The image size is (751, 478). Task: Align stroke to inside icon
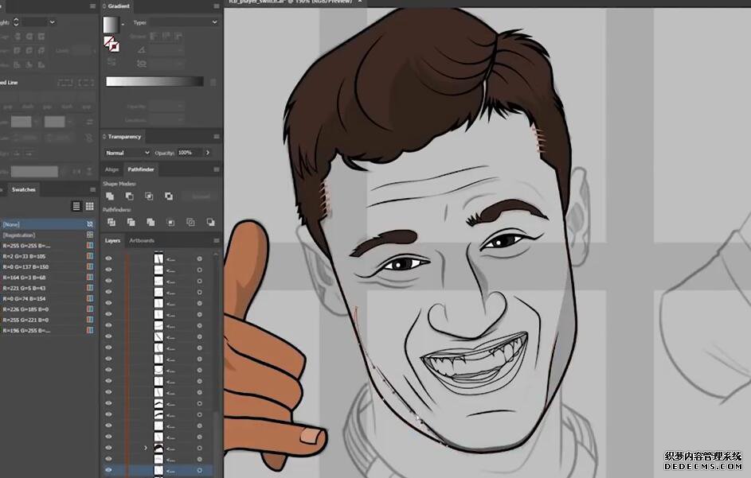pos(29,64)
